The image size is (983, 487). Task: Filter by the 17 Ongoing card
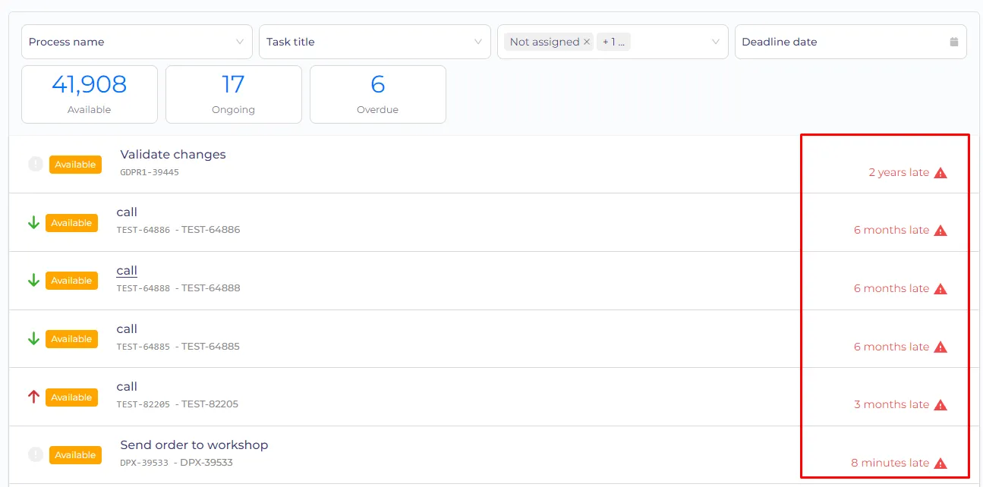coord(234,94)
